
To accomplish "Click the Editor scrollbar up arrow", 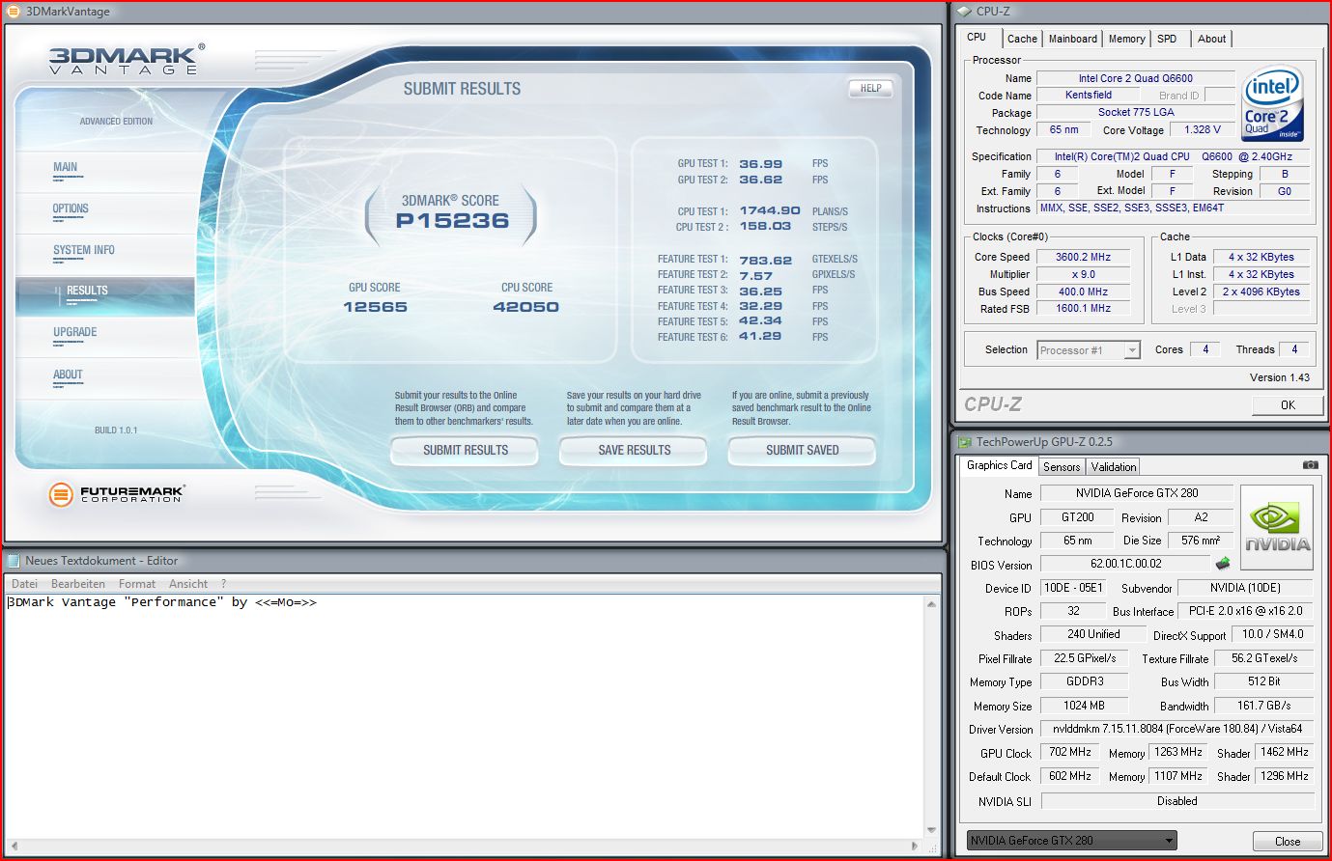I will [x=931, y=604].
